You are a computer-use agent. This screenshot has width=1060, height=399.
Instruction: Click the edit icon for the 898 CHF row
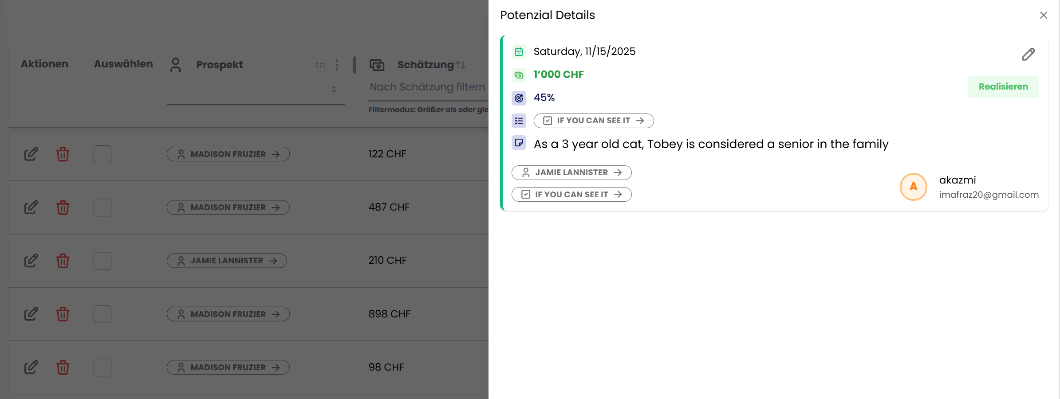tap(31, 314)
